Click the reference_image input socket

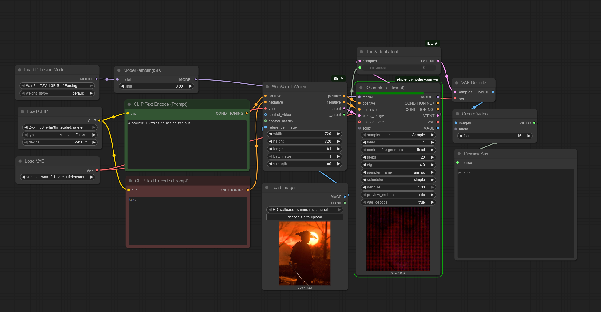266,127
